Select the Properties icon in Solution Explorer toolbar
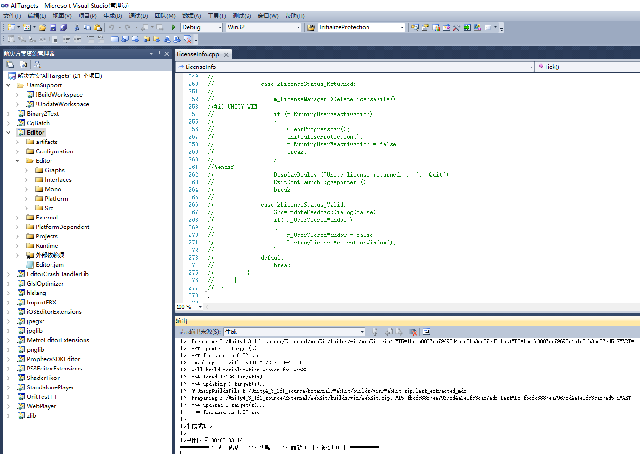This screenshot has width=640, height=454. tap(9, 65)
